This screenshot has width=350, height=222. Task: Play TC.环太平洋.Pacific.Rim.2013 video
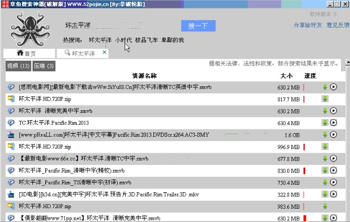click(333, 122)
